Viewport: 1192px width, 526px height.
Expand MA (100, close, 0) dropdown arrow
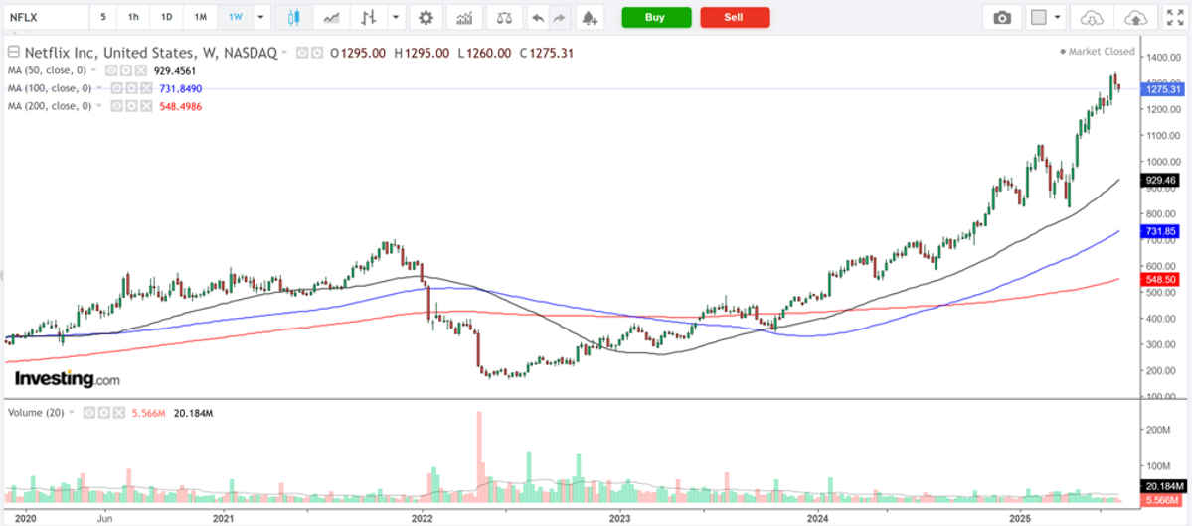pyautogui.click(x=99, y=88)
